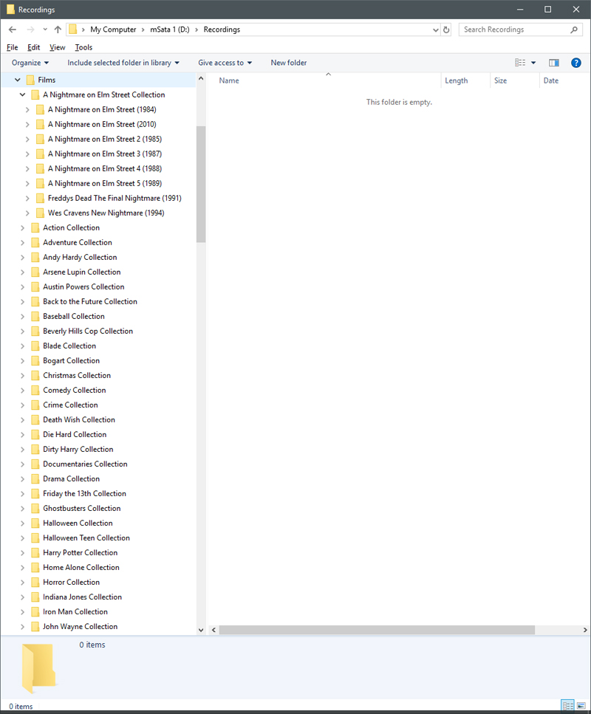Select the Halloween Teen Collection folder
The height and width of the screenshot is (714, 591).
coord(86,538)
